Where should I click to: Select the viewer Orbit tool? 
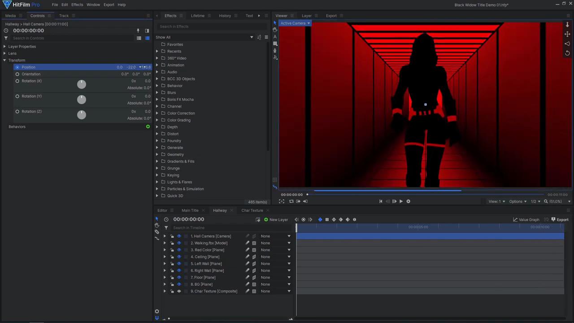click(275, 57)
